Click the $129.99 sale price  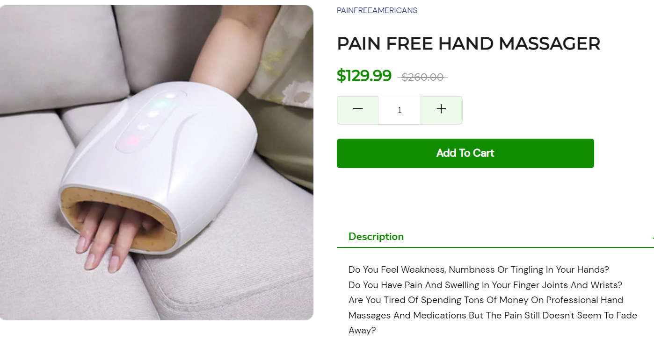[x=364, y=75]
